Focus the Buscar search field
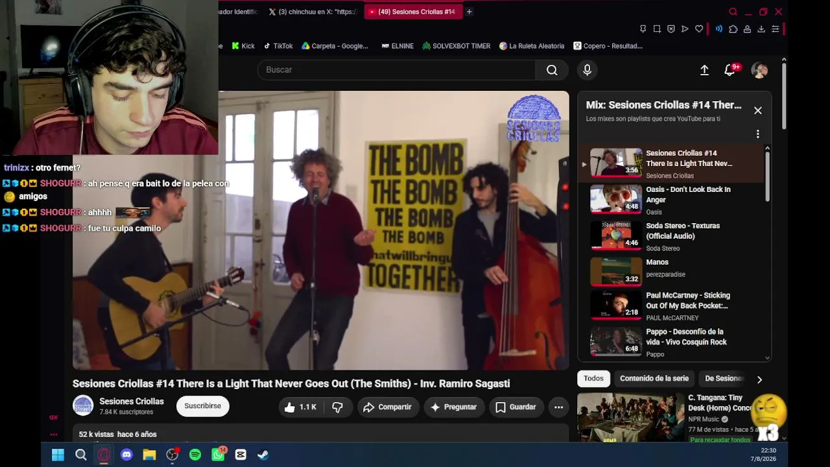 pyautogui.click(x=396, y=70)
